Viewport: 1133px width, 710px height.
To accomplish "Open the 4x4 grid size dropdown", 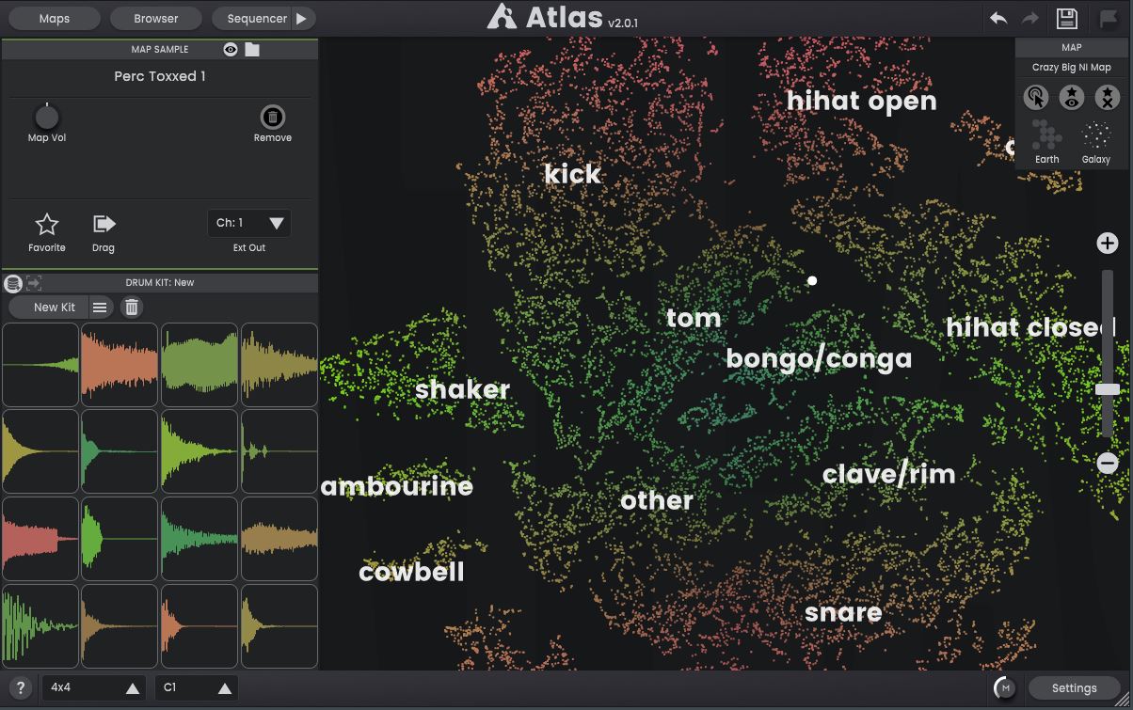I will [x=94, y=687].
